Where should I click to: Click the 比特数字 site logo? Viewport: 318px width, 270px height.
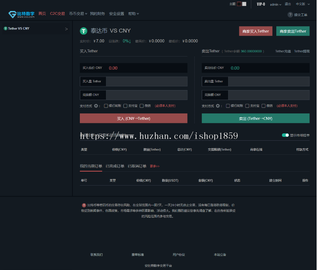pyautogui.click(x=21, y=14)
